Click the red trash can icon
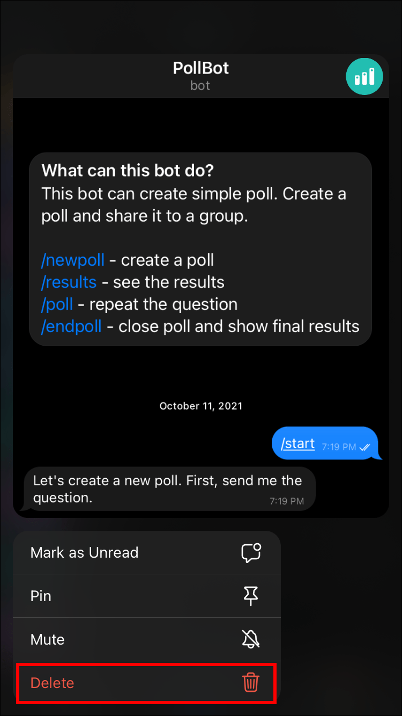This screenshot has height=716, width=402. point(251,683)
